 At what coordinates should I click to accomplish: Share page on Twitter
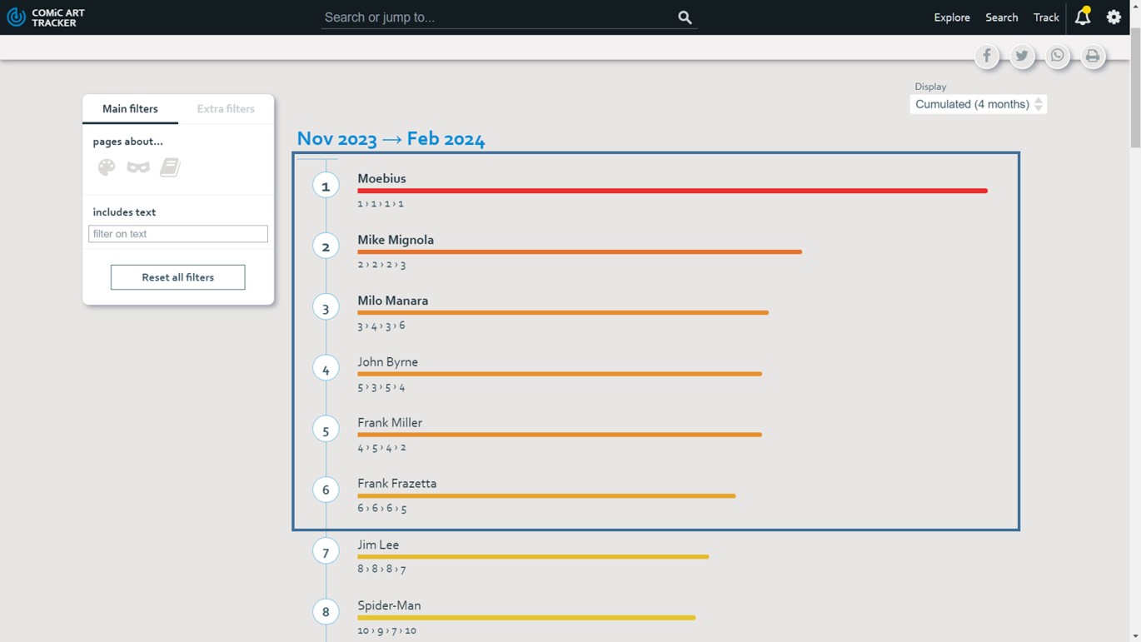click(x=1022, y=57)
